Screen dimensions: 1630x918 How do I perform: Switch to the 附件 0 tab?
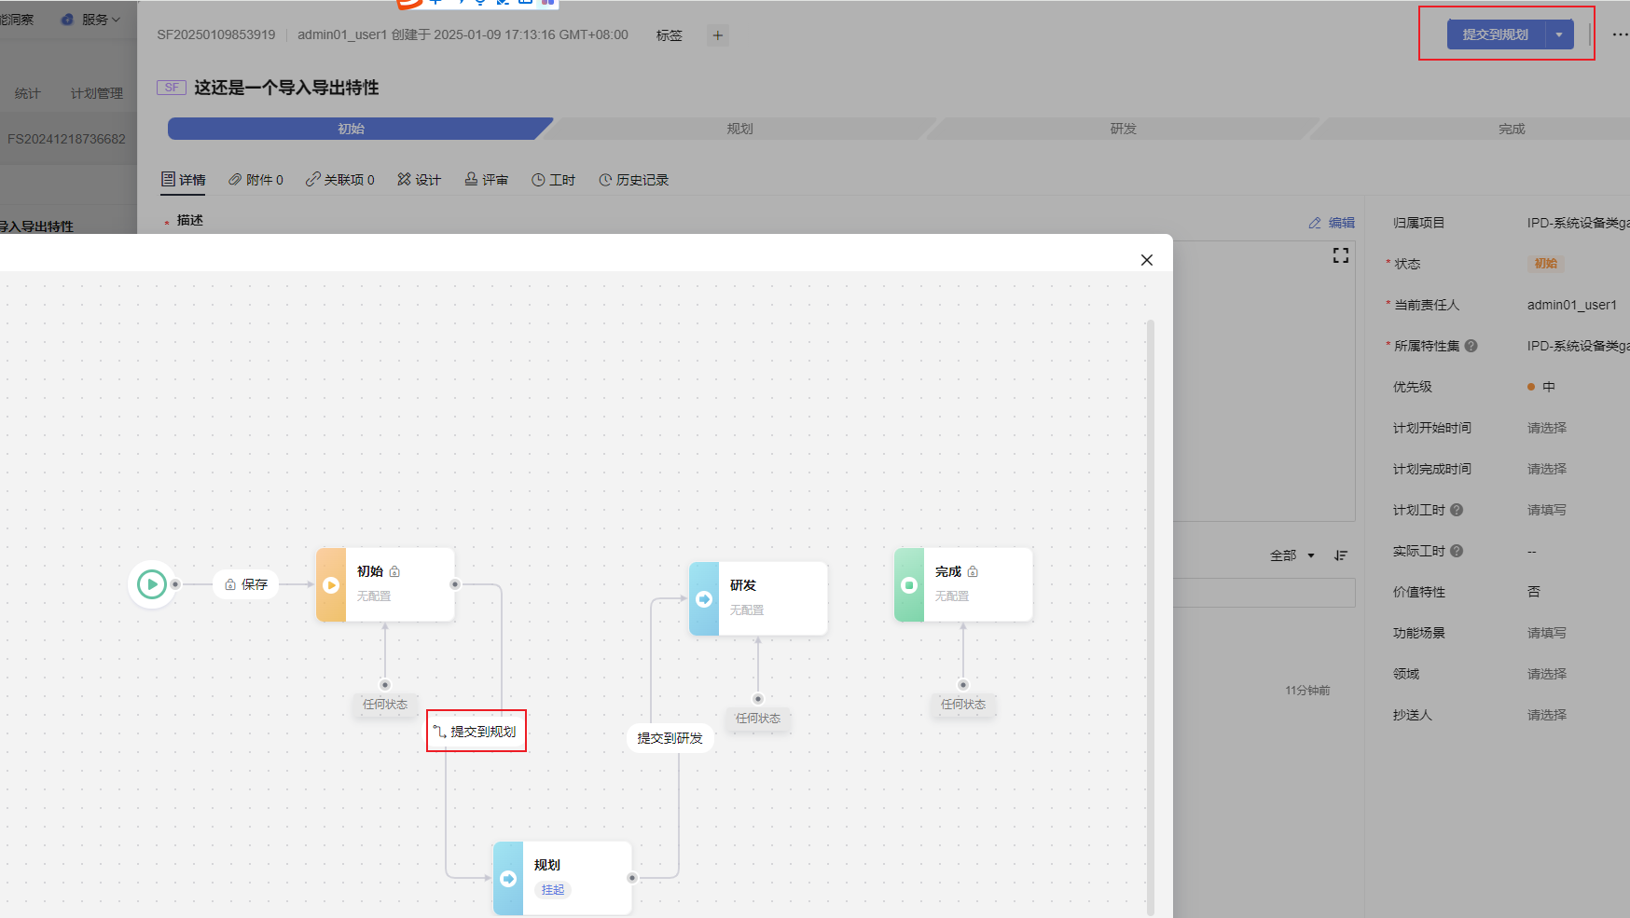click(256, 180)
